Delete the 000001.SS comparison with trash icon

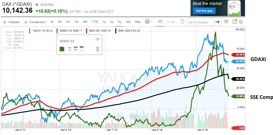click(x=98, y=49)
